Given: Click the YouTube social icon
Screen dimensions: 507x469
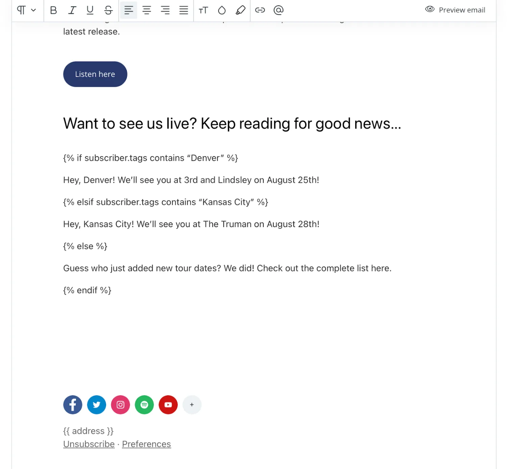Looking at the screenshot, I should (x=168, y=404).
